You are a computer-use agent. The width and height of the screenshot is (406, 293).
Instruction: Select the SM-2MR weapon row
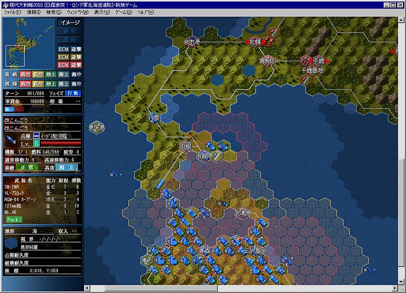coord(43,187)
